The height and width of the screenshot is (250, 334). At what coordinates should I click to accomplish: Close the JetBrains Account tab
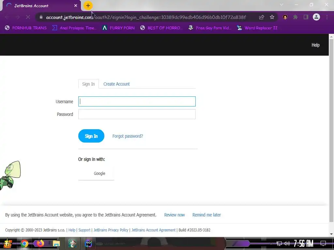76,6
